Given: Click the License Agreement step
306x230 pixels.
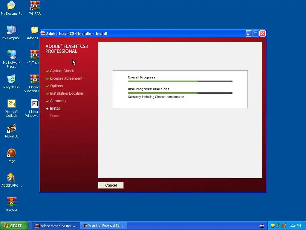Looking at the screenshot, I should point(66,78).
